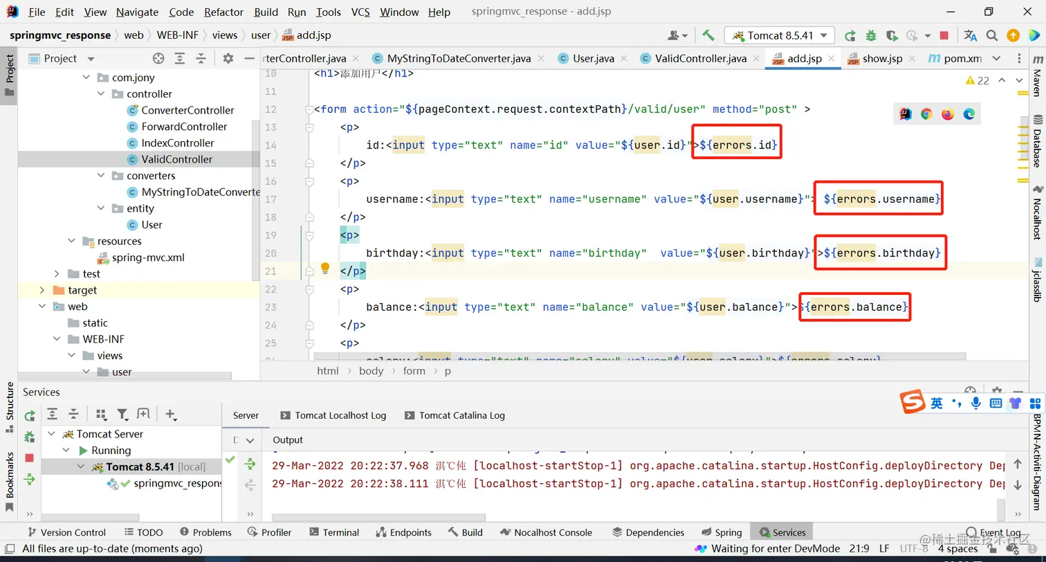Image resolution: width=1046 pixels, height=562 pixels.
Task: Open the Tomcat Localhost Log tab
Action: pos(333,415)
